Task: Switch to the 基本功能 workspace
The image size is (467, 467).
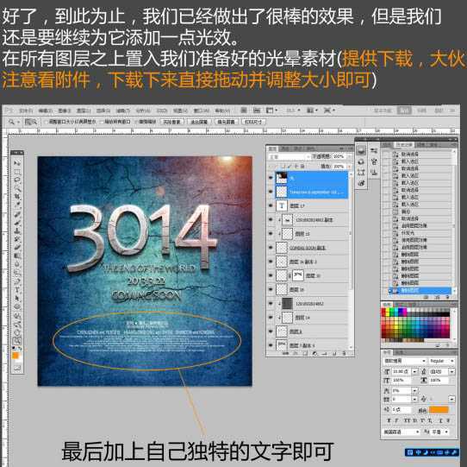Action: (x=383, y=110)
